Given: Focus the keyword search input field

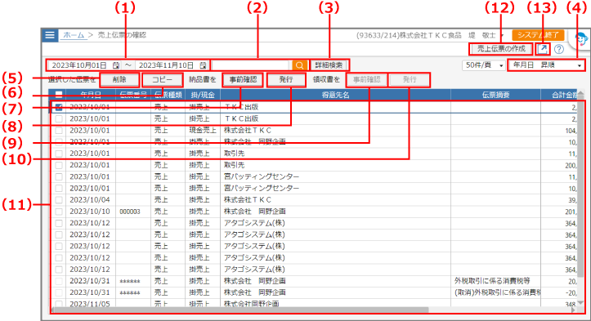Looking at the screenshot, I should [x=252, y=65].
